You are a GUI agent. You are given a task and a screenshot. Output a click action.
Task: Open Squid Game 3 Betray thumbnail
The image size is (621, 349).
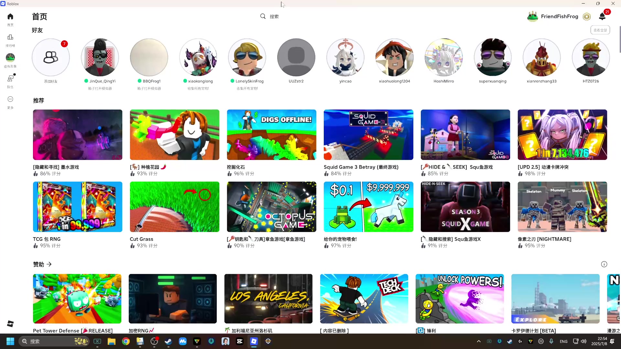tap(368, 135)
